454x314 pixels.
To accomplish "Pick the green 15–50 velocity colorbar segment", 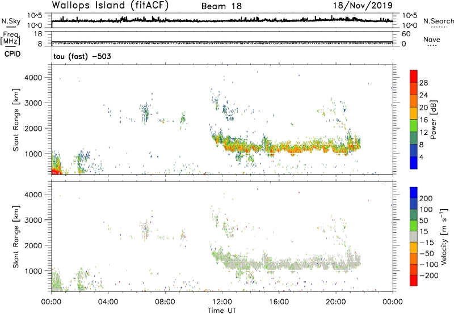I will pyautogui.click(x=414, y=226).
